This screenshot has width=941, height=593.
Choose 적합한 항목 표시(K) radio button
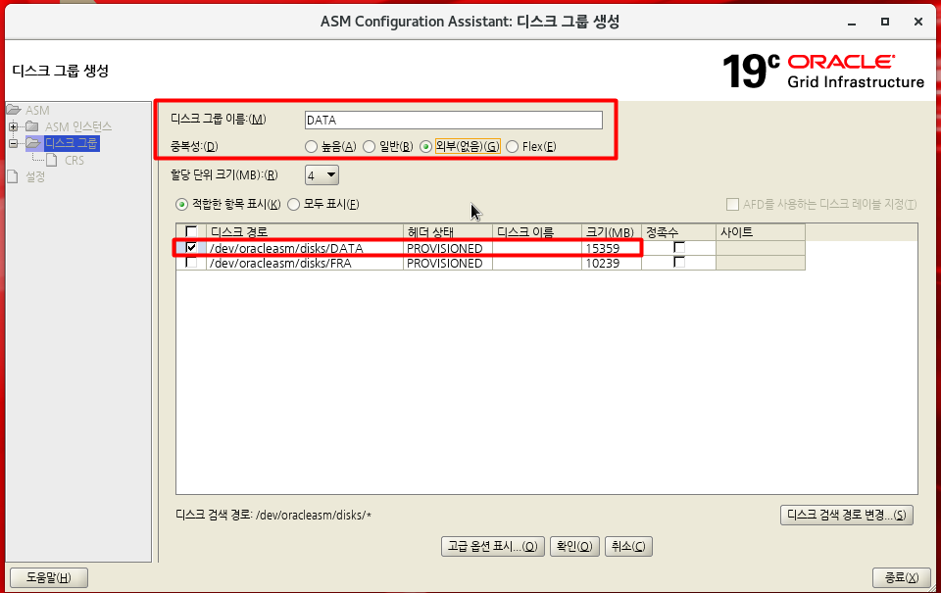(x=181, y=205)
